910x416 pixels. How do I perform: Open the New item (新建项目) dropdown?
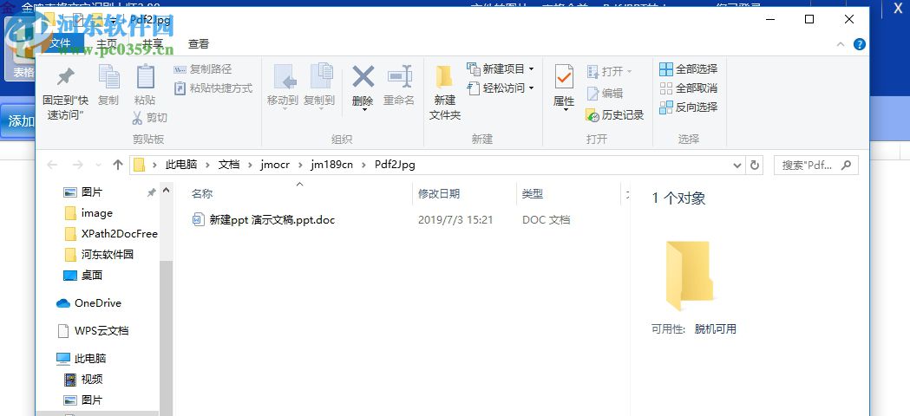(501, 69)
